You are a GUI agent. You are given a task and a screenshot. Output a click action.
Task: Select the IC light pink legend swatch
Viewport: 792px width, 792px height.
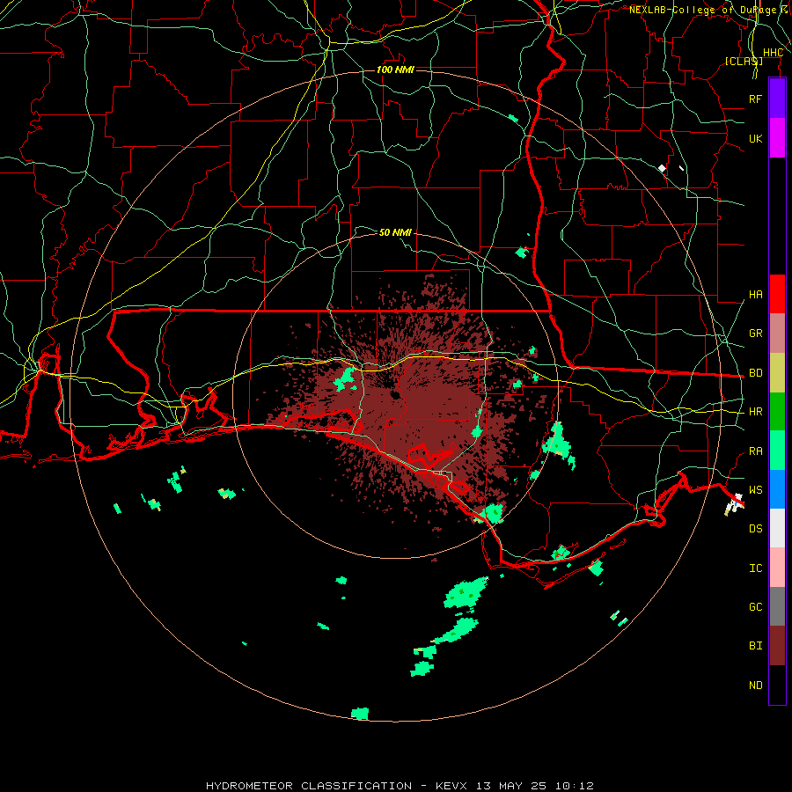777,568
